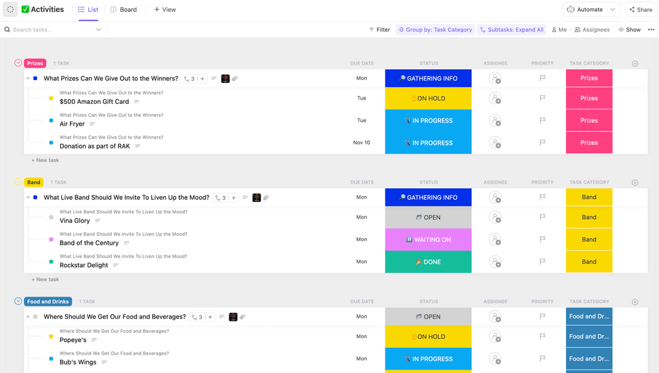
Task: Click the subtask count icon for Prizes task
Action: click(x=189, y=79)
